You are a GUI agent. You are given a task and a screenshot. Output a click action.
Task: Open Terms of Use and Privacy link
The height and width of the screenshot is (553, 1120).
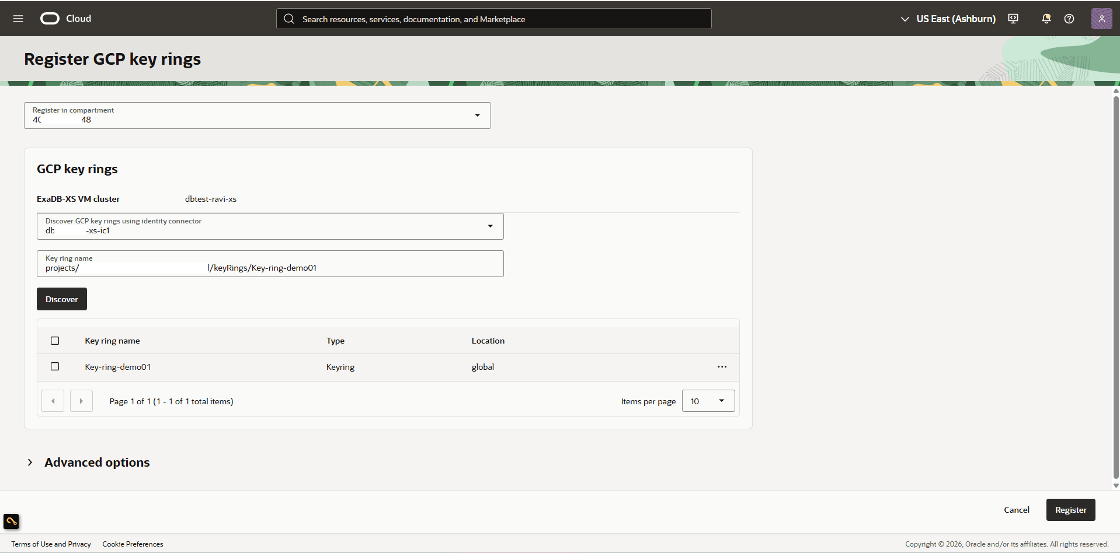tap(51, 544)
